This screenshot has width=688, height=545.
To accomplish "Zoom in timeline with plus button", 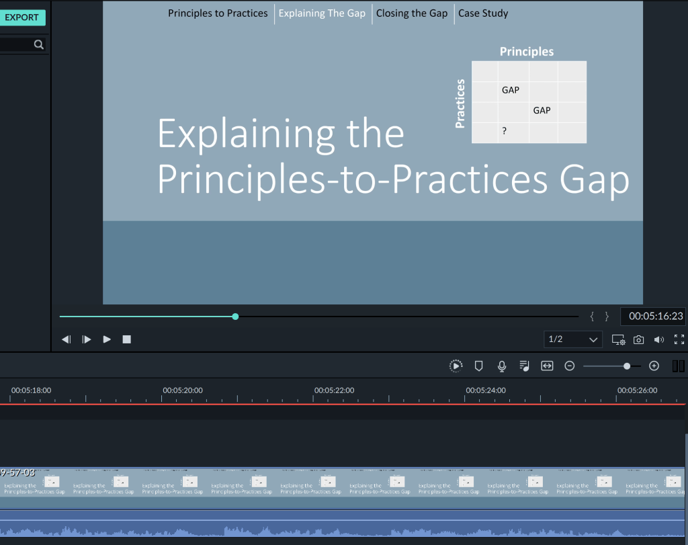I will [654, 366].
